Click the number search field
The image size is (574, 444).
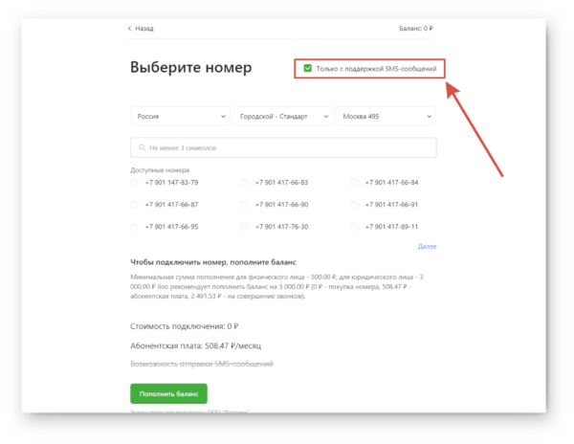point(283,147)
